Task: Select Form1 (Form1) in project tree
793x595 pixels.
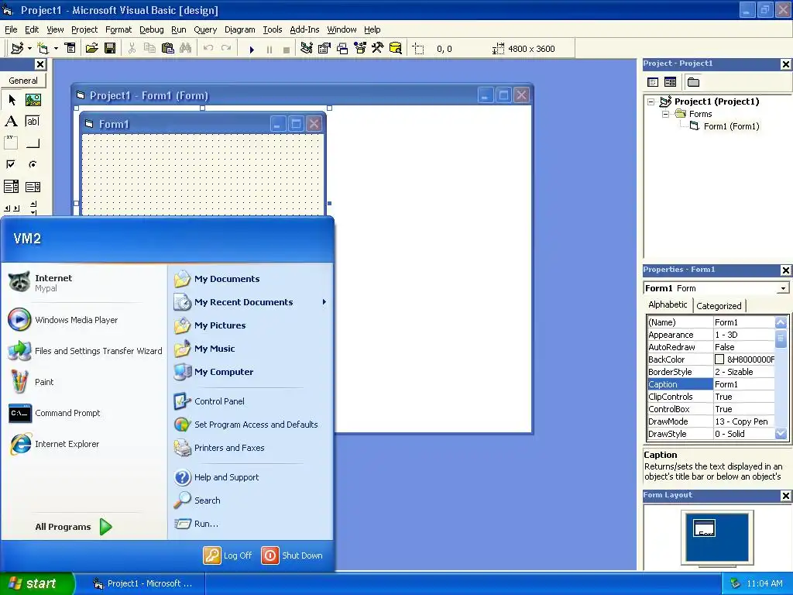Action: [x=731, y=126]
